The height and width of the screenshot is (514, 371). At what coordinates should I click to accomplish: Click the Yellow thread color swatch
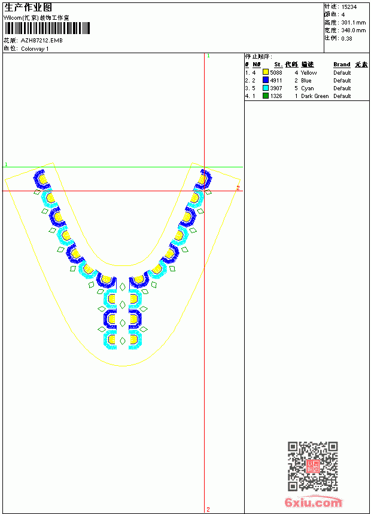point(265,72)
